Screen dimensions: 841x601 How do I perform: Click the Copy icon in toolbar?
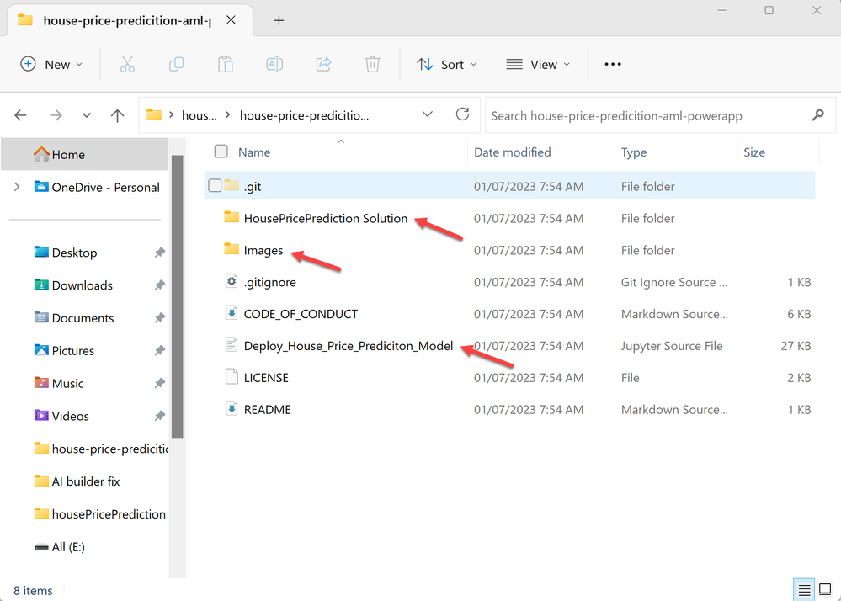(x=177, y=64)
